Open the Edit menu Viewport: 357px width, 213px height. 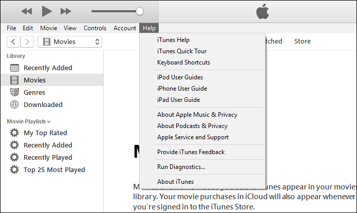tap(28, 28)
